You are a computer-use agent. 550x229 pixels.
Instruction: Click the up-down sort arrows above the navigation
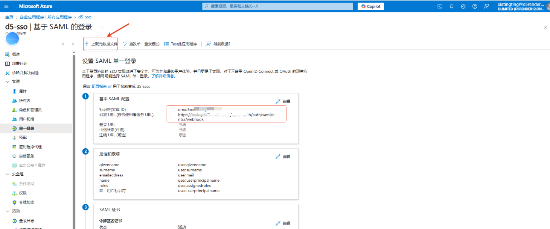point(63,44)
